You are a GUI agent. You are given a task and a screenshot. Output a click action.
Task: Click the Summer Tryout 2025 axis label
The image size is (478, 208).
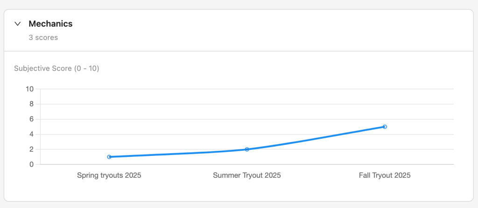point(247,175)
